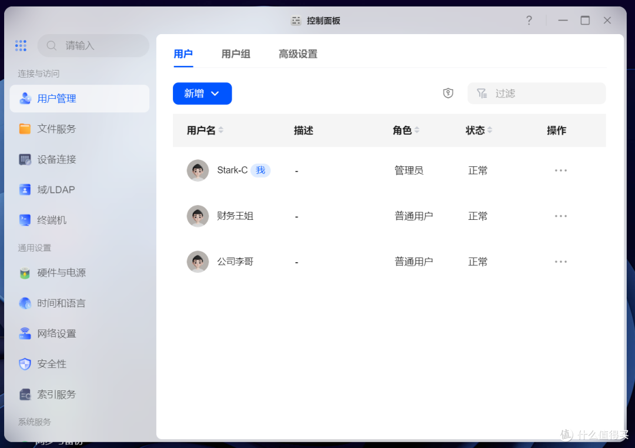635x448 pixels.
Task: Open 终端机 in the sidebar
Action: 79,220
